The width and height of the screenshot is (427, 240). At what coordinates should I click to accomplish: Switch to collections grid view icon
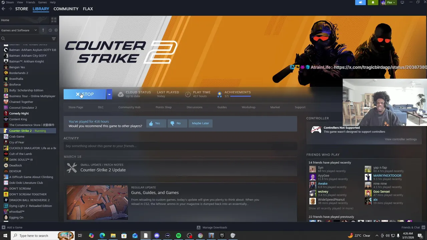[54, 20]
